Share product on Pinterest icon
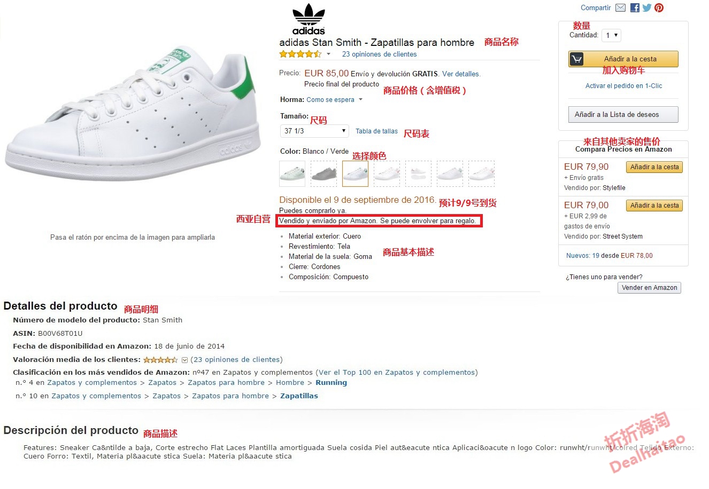 [x=659, y=8]
